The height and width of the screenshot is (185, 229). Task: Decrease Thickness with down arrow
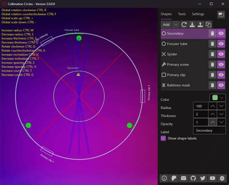coord(221,114)
